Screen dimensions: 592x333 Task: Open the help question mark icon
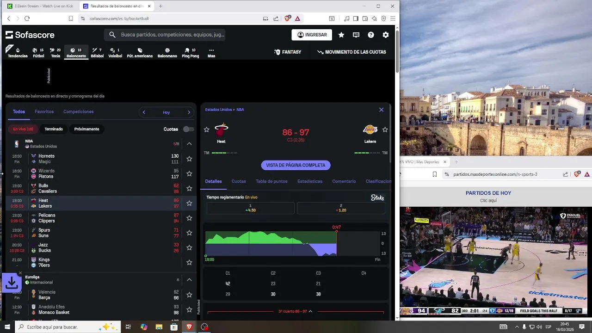tap(371, 35)
